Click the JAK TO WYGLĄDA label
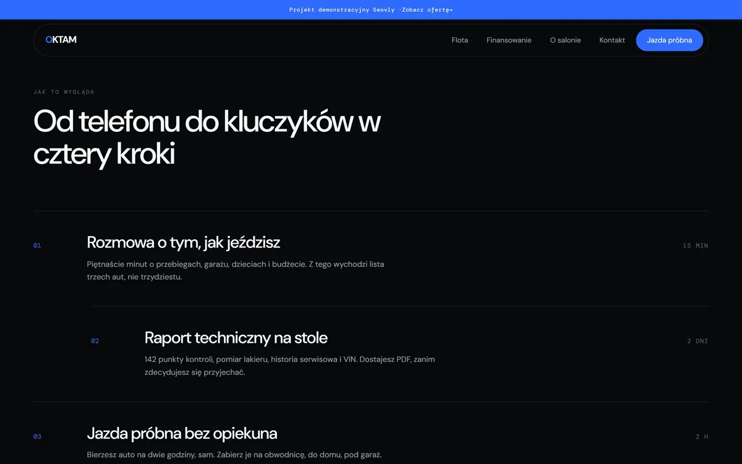The height and width of the screenshot is (464, 742). [64, 92]
